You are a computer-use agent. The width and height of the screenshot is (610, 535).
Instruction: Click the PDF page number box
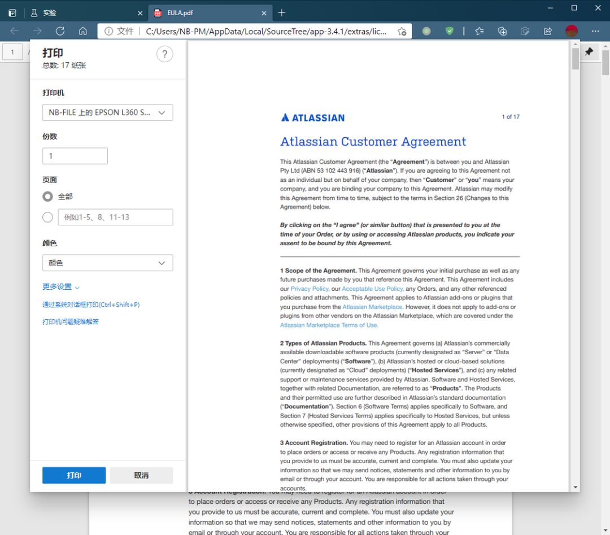click(x=12, y=52)
